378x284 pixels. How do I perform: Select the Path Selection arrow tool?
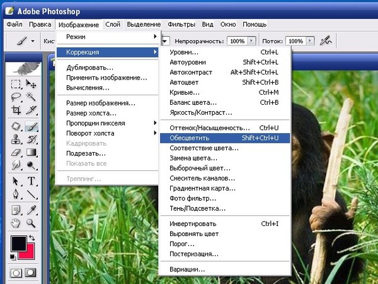tap(16, 181)
